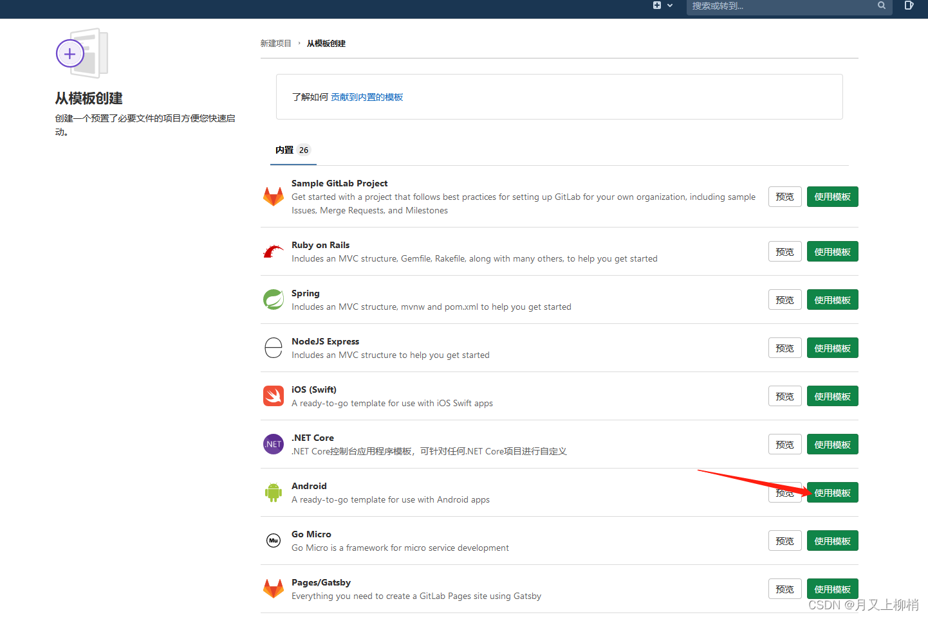Click the 26 count badge on 内置 tab

coord(304,150)
